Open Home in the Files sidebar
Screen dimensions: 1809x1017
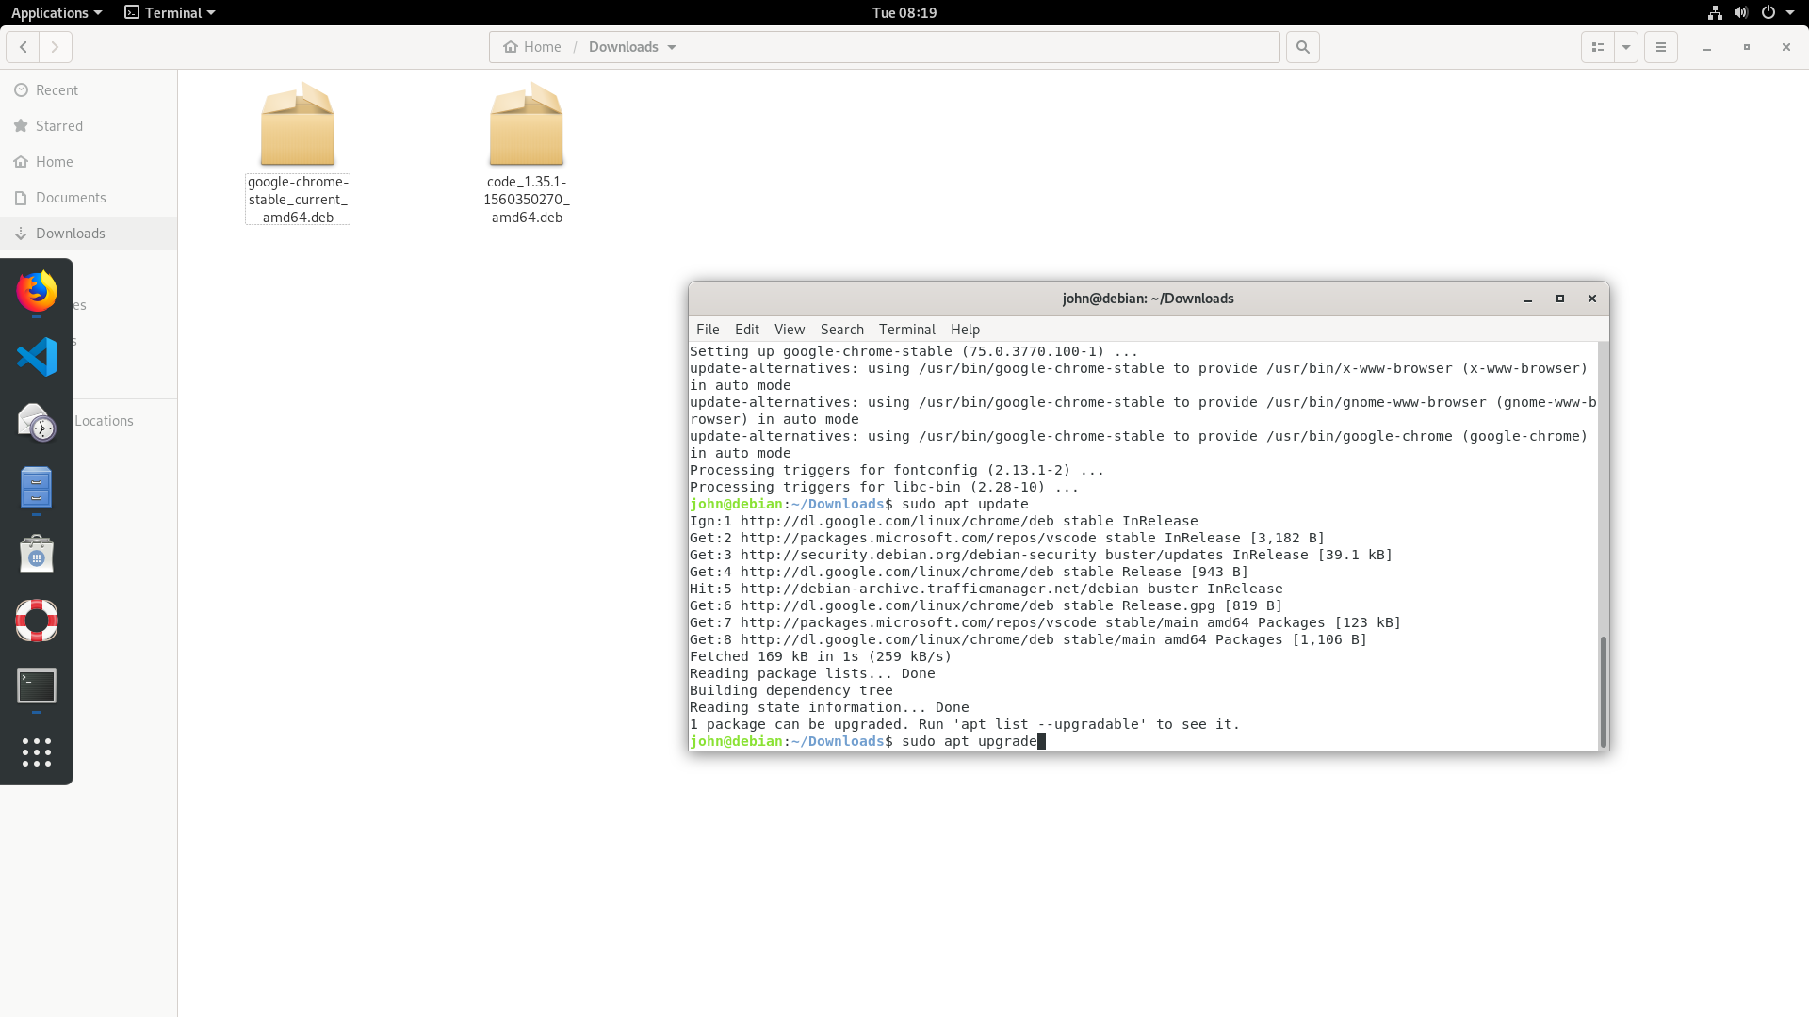89,162
